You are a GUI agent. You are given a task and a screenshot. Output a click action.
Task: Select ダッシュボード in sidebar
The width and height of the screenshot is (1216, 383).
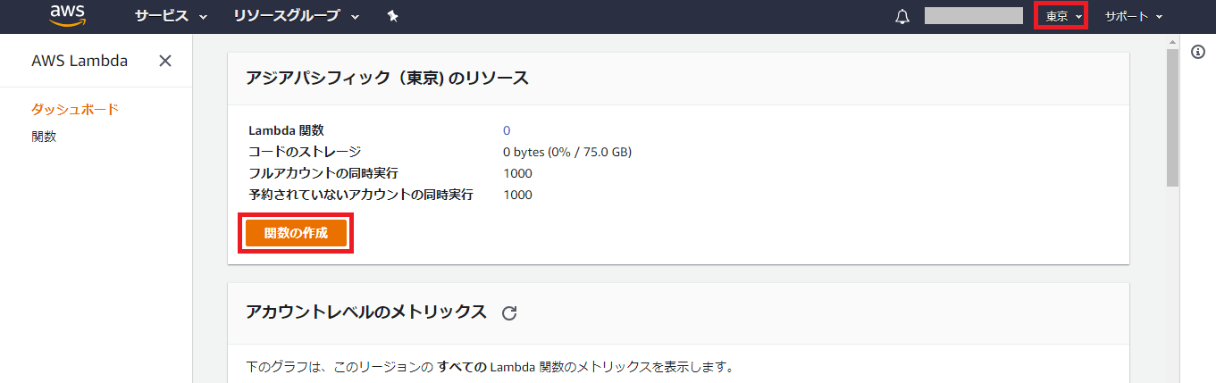75,110
